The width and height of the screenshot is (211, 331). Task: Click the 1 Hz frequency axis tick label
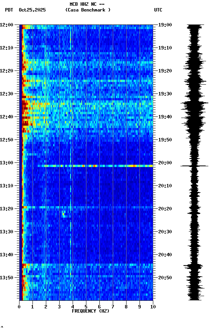pos(32,307)
